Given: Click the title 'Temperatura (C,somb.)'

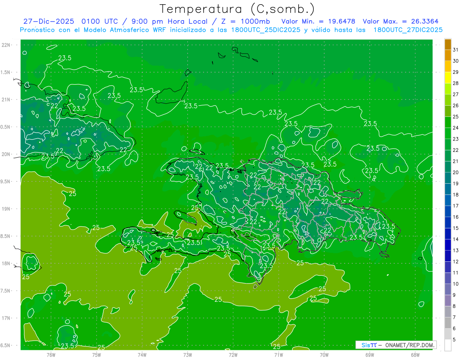Looking at the screenshot, I should tap(237, 9).
